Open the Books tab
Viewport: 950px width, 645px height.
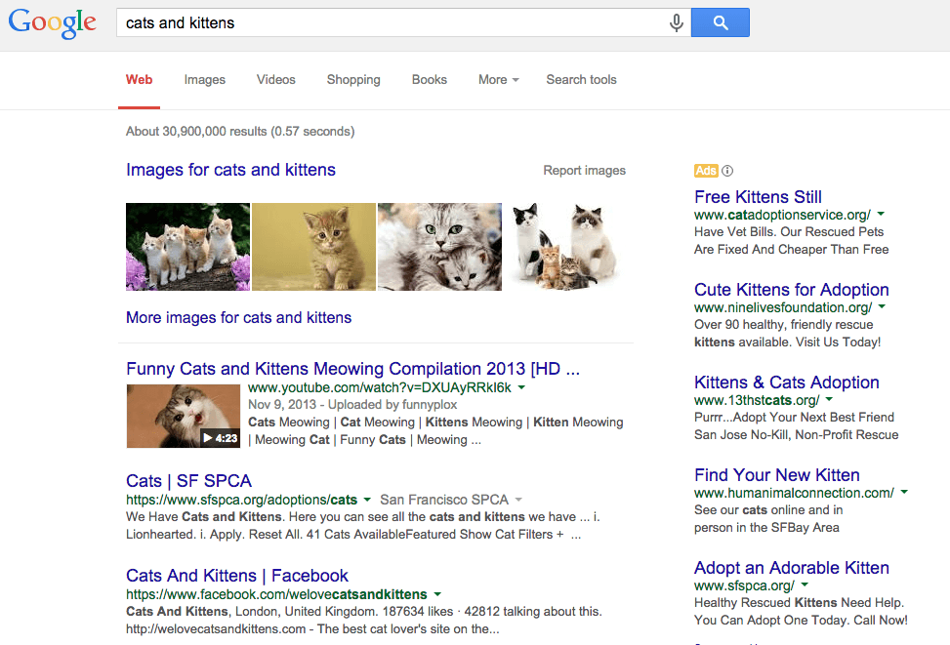click(430, 79)
